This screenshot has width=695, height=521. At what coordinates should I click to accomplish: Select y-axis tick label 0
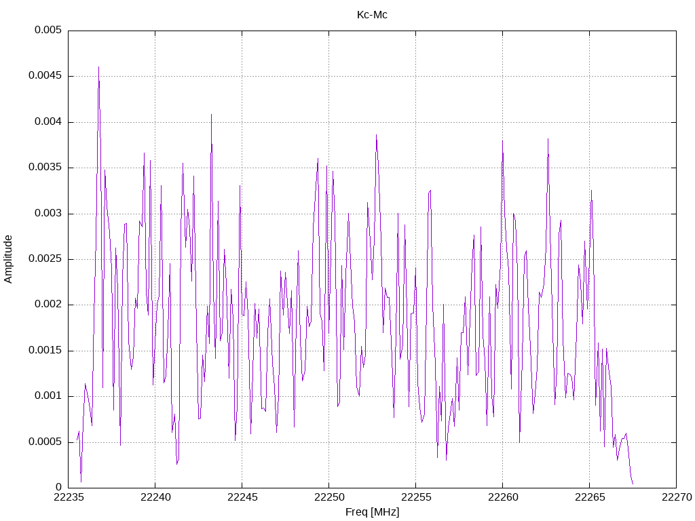(58, 487)
